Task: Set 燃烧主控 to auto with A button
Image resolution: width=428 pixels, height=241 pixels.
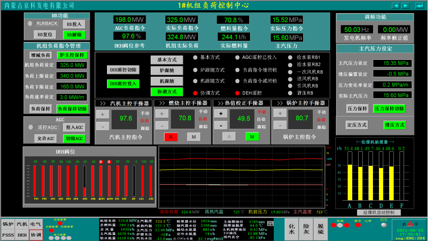Action: (x=171, y=137)
